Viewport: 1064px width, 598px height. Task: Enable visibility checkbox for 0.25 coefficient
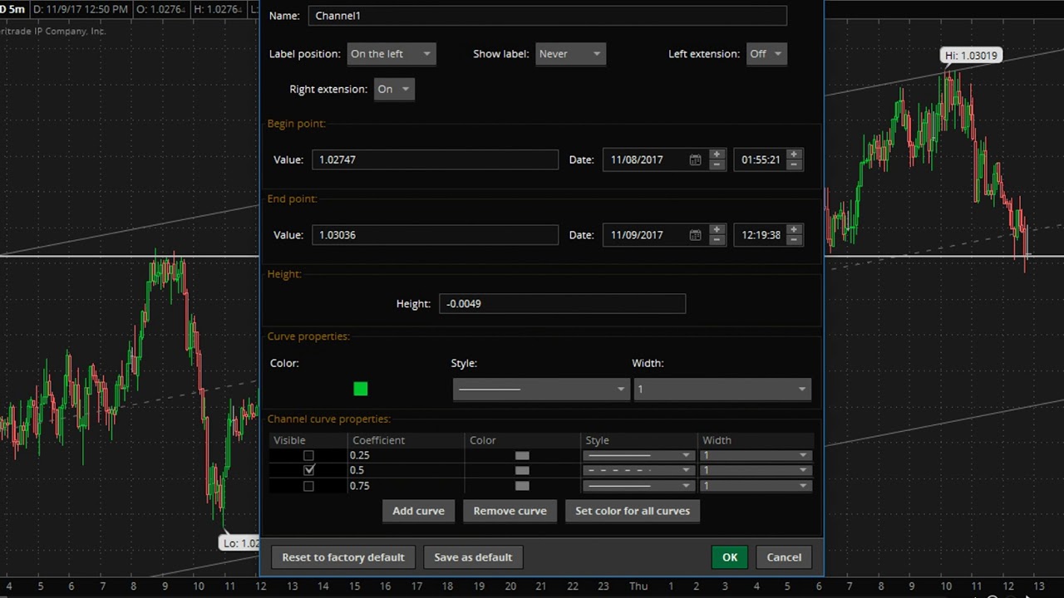308,455
